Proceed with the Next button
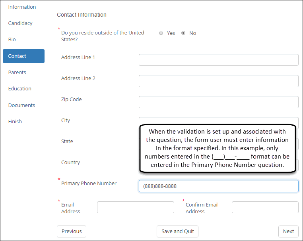The width and height of the screenshot is (303, 241). (x=288, y=231)
